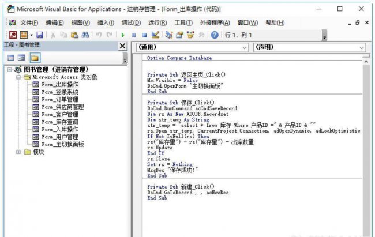Open the 帮助(H) menu

[275, 22]
